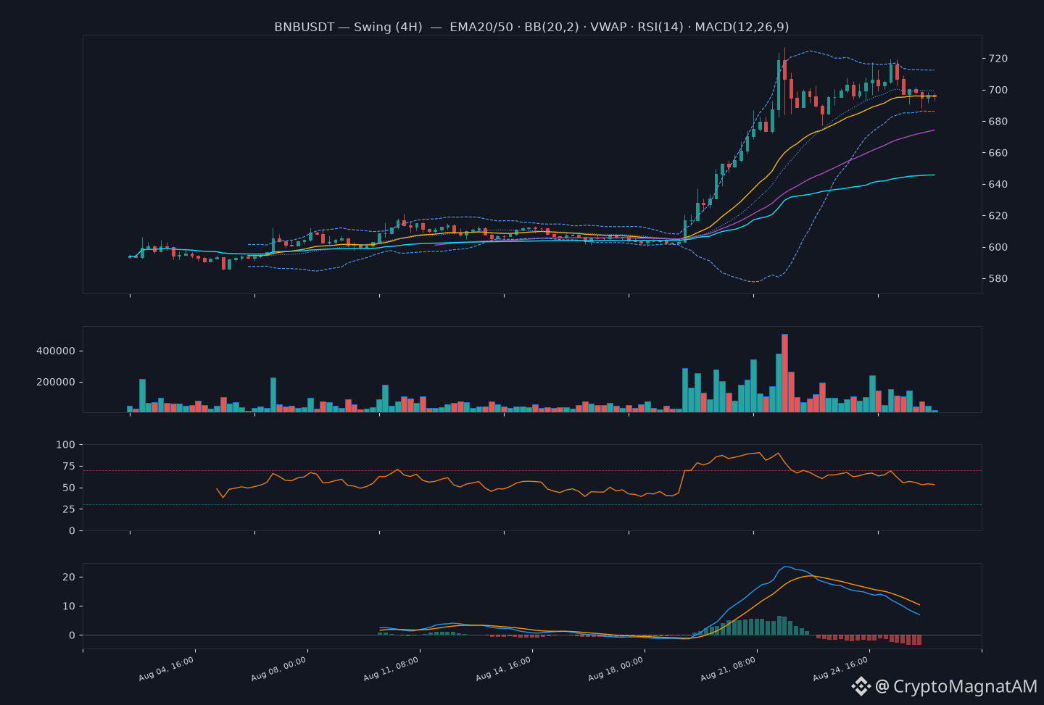Image resolution: width=1044 pixels, height=705 pixels.
Task: Select the 640 price axis label
Action: 998,185
